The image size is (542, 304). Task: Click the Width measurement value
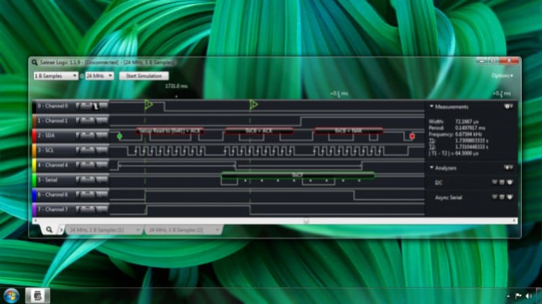[467, 122]
